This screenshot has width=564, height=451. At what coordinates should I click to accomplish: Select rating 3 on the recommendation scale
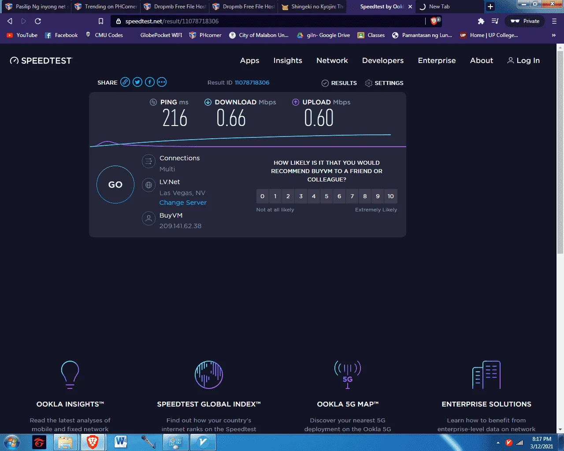[x=301, y=196]
